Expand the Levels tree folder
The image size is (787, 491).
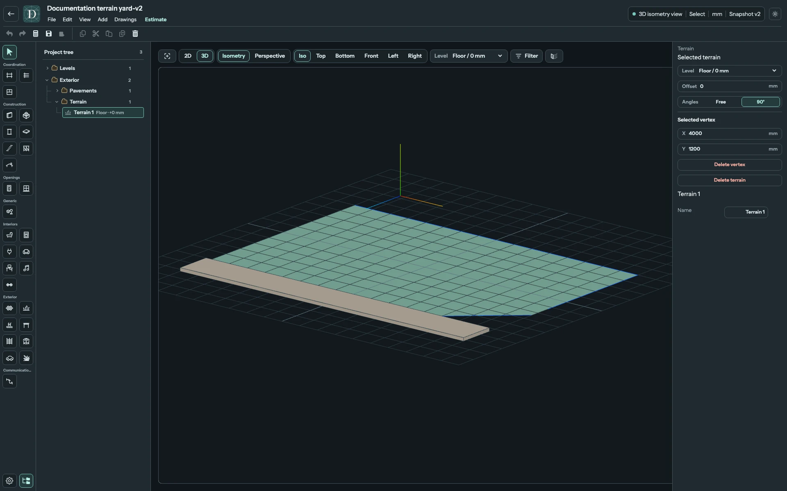click(48, 68)
